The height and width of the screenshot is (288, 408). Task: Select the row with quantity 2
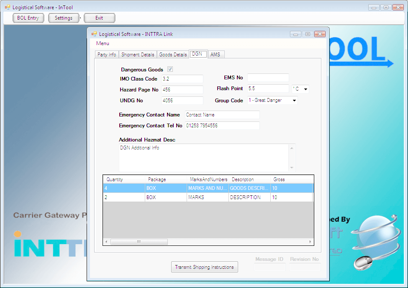(208, 197)
